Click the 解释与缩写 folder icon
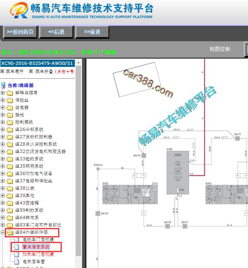 tap(10, 93)
